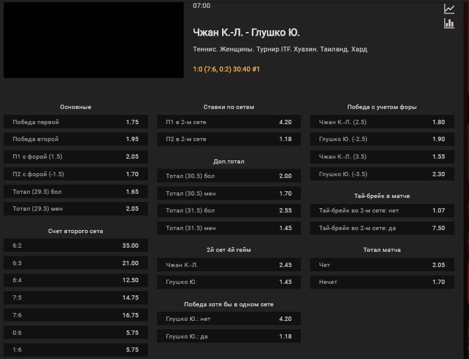Image resolution: width=469 pixels, height=359 pixels.
Task: Select Тотал (29.5) бол at 1.65
Action: 75,191
